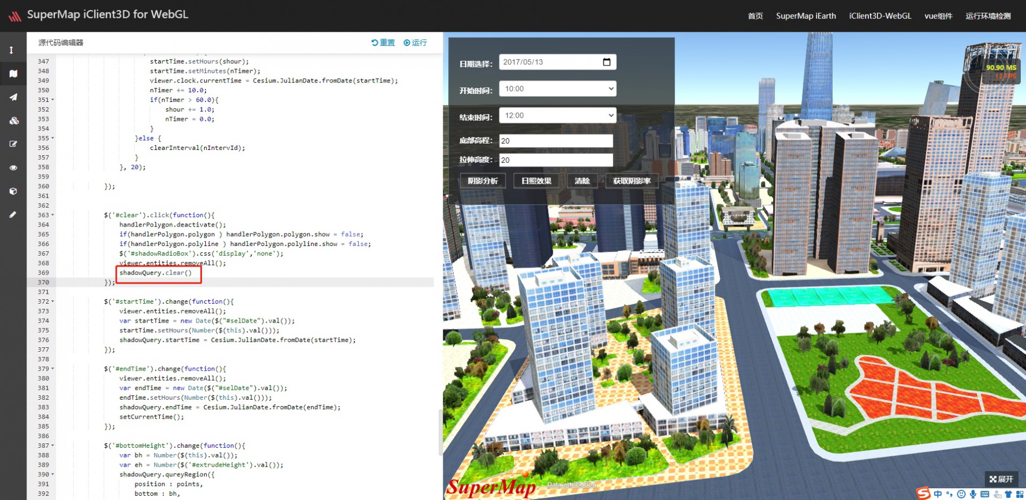This screenshot has height=500, width=1026.
Task: Toggle Chinese input mode 中 icon
Action: point(938,494)
